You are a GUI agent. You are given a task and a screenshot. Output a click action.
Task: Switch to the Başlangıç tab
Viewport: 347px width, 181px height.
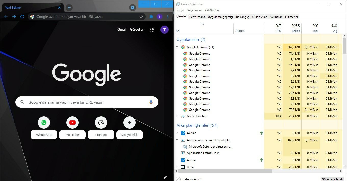point(242,17)
